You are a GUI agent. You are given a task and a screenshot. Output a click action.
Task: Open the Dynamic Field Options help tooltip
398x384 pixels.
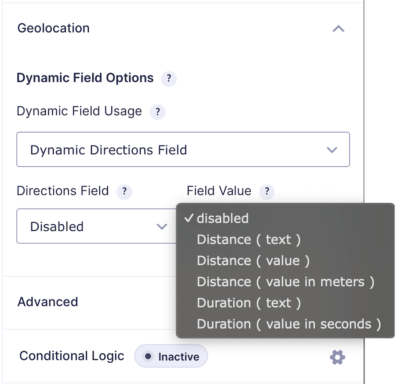[169, 79]
